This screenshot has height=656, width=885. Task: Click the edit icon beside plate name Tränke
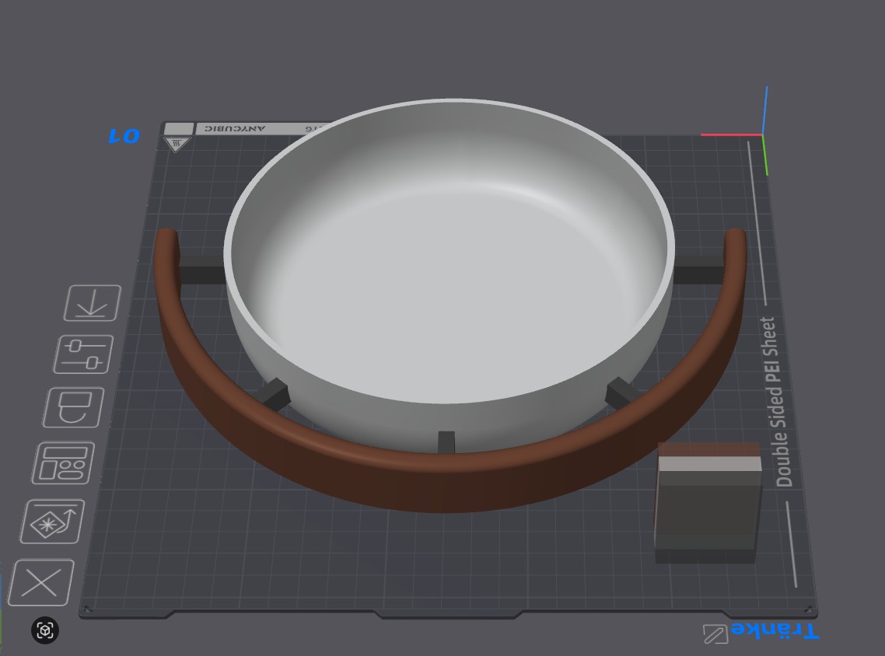pos(715,634)
